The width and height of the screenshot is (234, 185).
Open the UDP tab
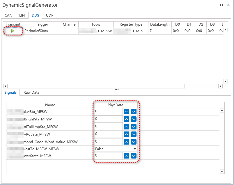[x=49, y=15]
